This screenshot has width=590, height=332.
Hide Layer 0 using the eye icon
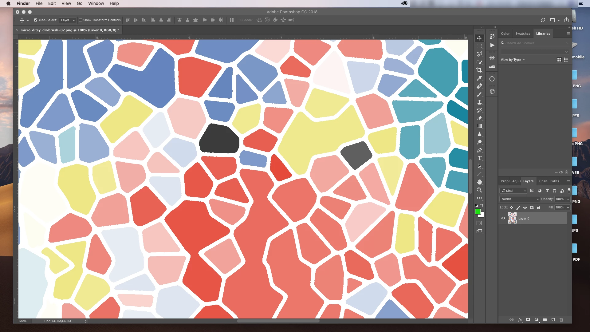503,218
